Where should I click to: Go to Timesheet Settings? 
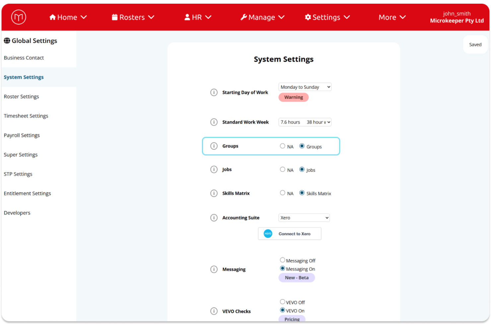(26, 116)
